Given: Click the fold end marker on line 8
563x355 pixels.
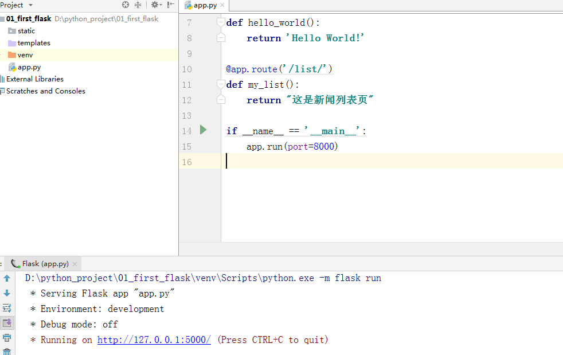Looking at the screenshot, I should pyautogui.click(x=221, y=38).
